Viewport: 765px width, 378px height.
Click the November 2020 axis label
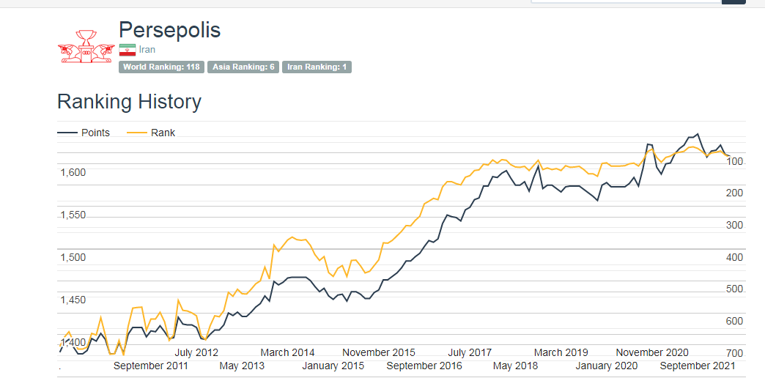coord(651,352)
